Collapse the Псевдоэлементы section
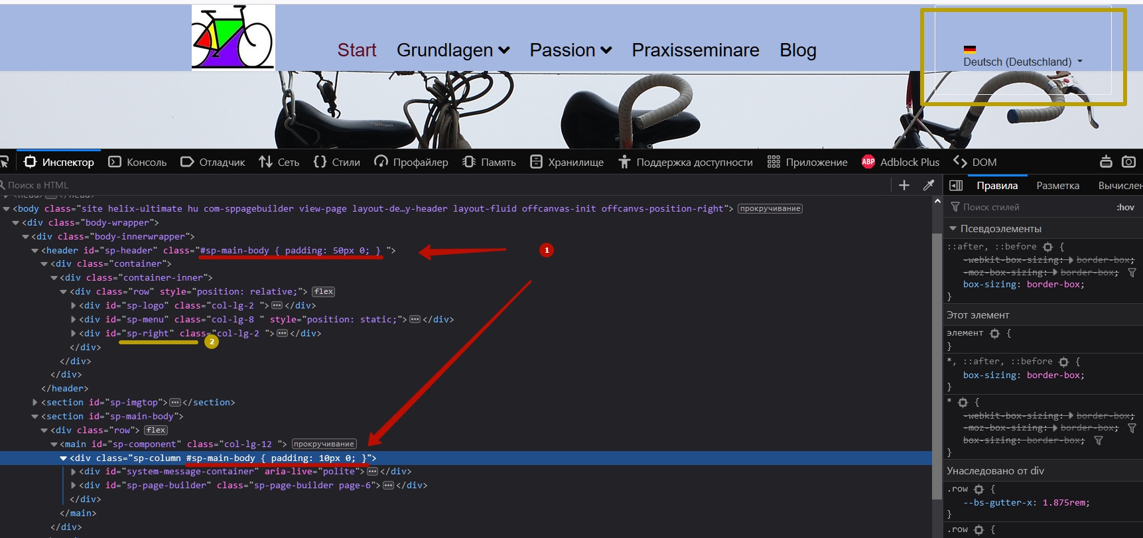Viewport: 1143px width, 538px height. pos(953,229)
